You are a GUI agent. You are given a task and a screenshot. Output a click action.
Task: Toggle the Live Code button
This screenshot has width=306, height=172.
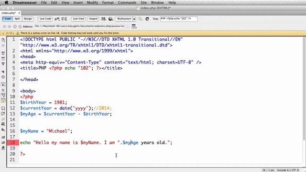(45, 19)
